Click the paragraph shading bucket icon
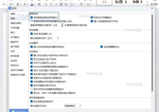Viewport: 159px width, 112px height. (x=81, y=4)
